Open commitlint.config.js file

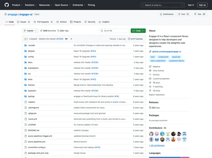coord(37,148)
